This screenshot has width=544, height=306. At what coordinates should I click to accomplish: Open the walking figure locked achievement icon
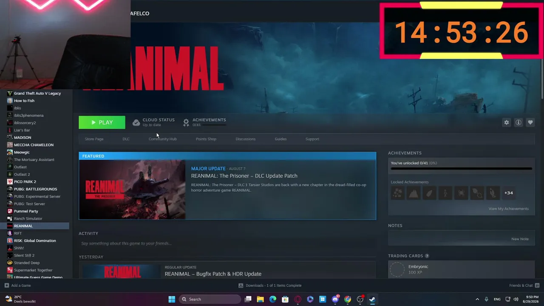pos(445,193)
